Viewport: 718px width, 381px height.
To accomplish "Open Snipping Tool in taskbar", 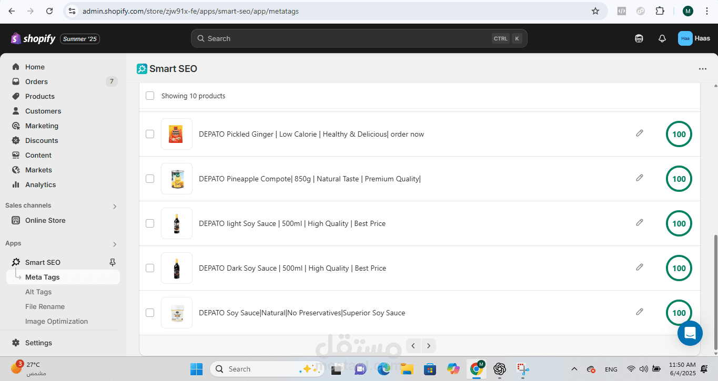I will tap(522, 369).
